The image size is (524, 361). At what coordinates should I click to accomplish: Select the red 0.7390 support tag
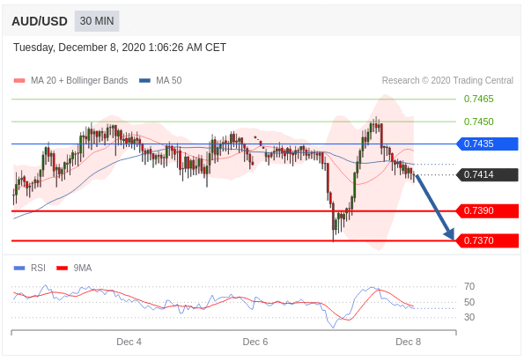point(487,211)
